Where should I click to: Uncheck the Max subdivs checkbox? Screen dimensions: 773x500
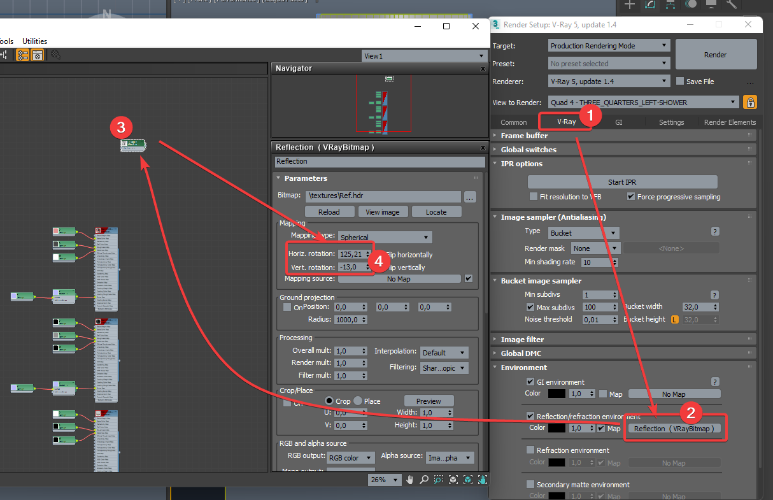click(530, 308)
